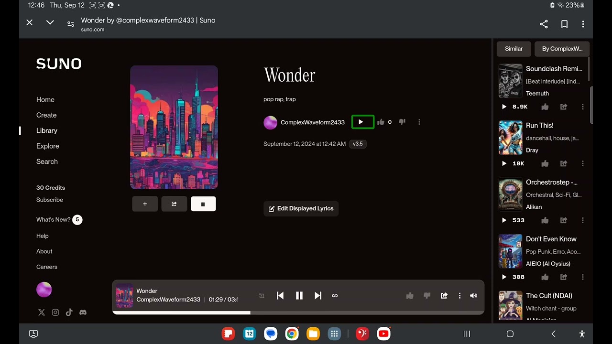Share Don't Even Know track
The image size is (612, 344).
pyautogui.click(x=564, y=277)
